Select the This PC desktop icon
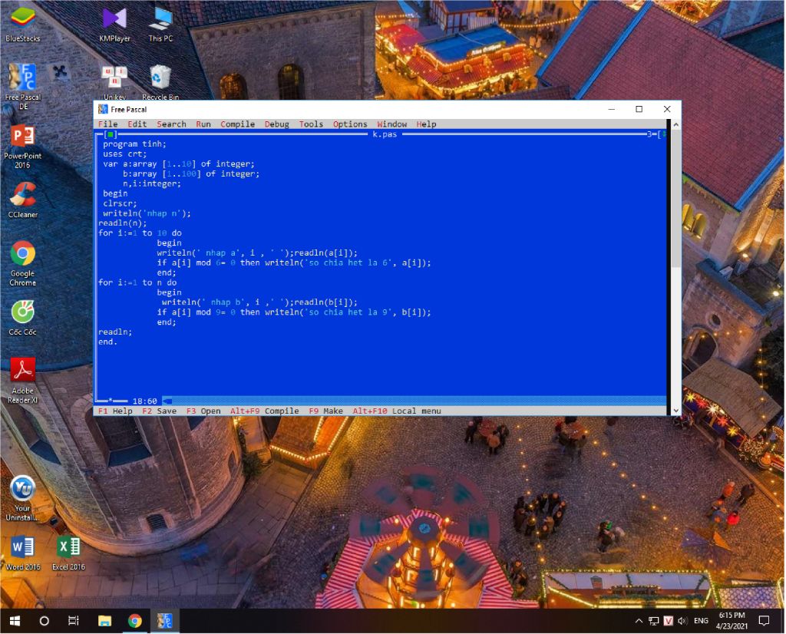The width and height of the screenshot is (786, 634). click(x=161, y=25)
